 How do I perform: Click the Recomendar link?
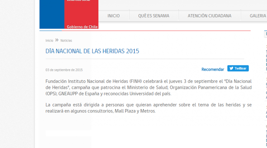[x=213, y=69]
